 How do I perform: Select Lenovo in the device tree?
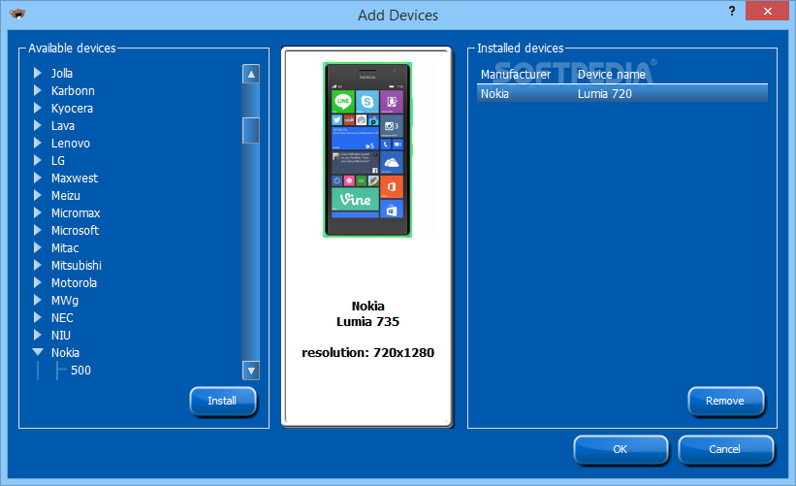point(71,144)
